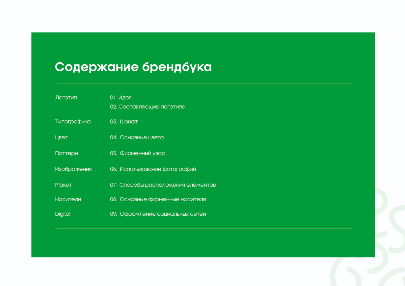Viewport: 405px width, 286px height.
Task: Open '06. Использование фотографий' entry
Action: click(153, 169)
